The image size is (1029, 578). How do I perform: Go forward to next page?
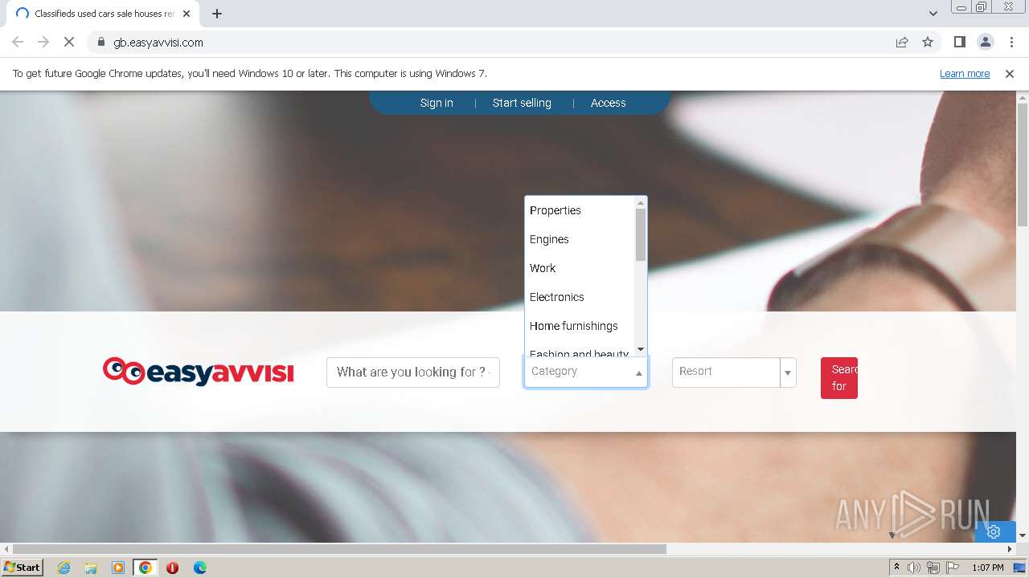43,42
